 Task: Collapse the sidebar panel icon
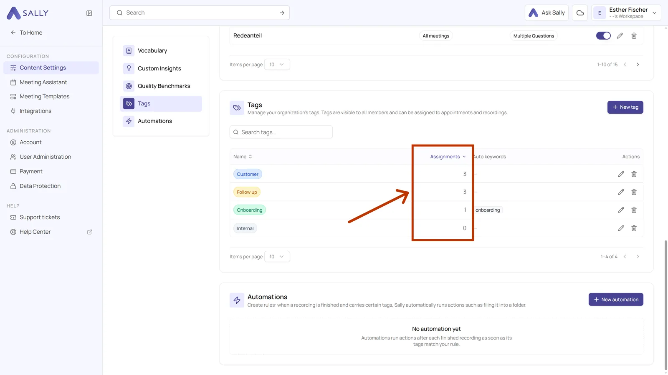coord(89,13)
